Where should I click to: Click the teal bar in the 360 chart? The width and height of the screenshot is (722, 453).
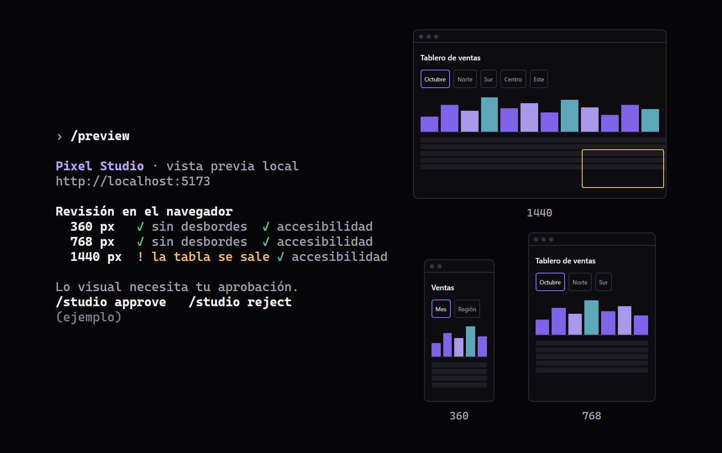pos(470,341)
